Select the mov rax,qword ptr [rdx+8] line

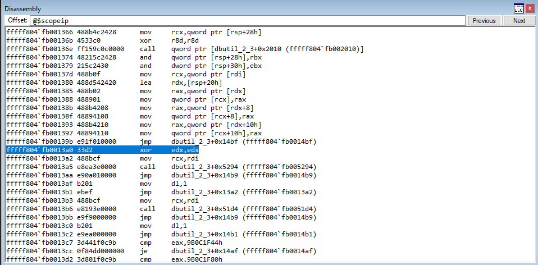(130, 108)
